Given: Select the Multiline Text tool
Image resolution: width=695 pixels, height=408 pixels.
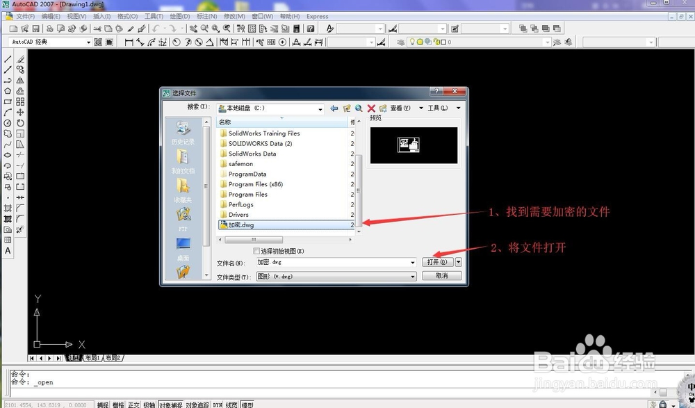Looking at the screenshot, I should [8, 250].
